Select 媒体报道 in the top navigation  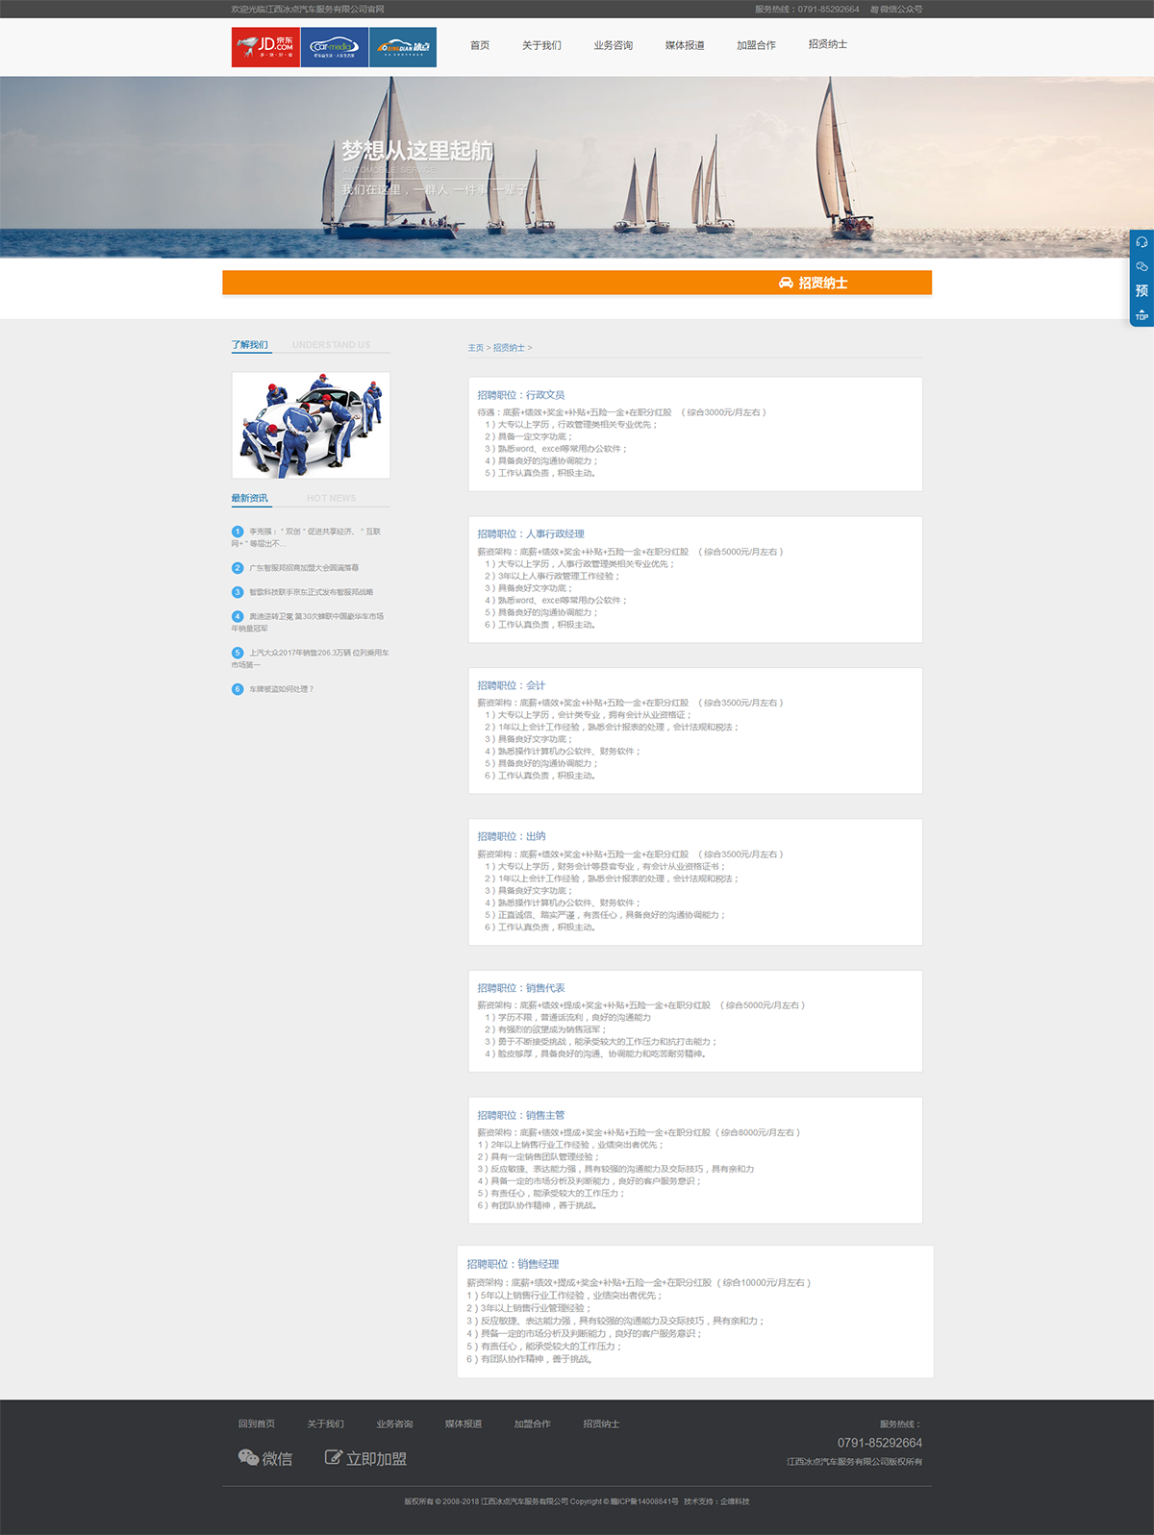[x=685, y=45]
